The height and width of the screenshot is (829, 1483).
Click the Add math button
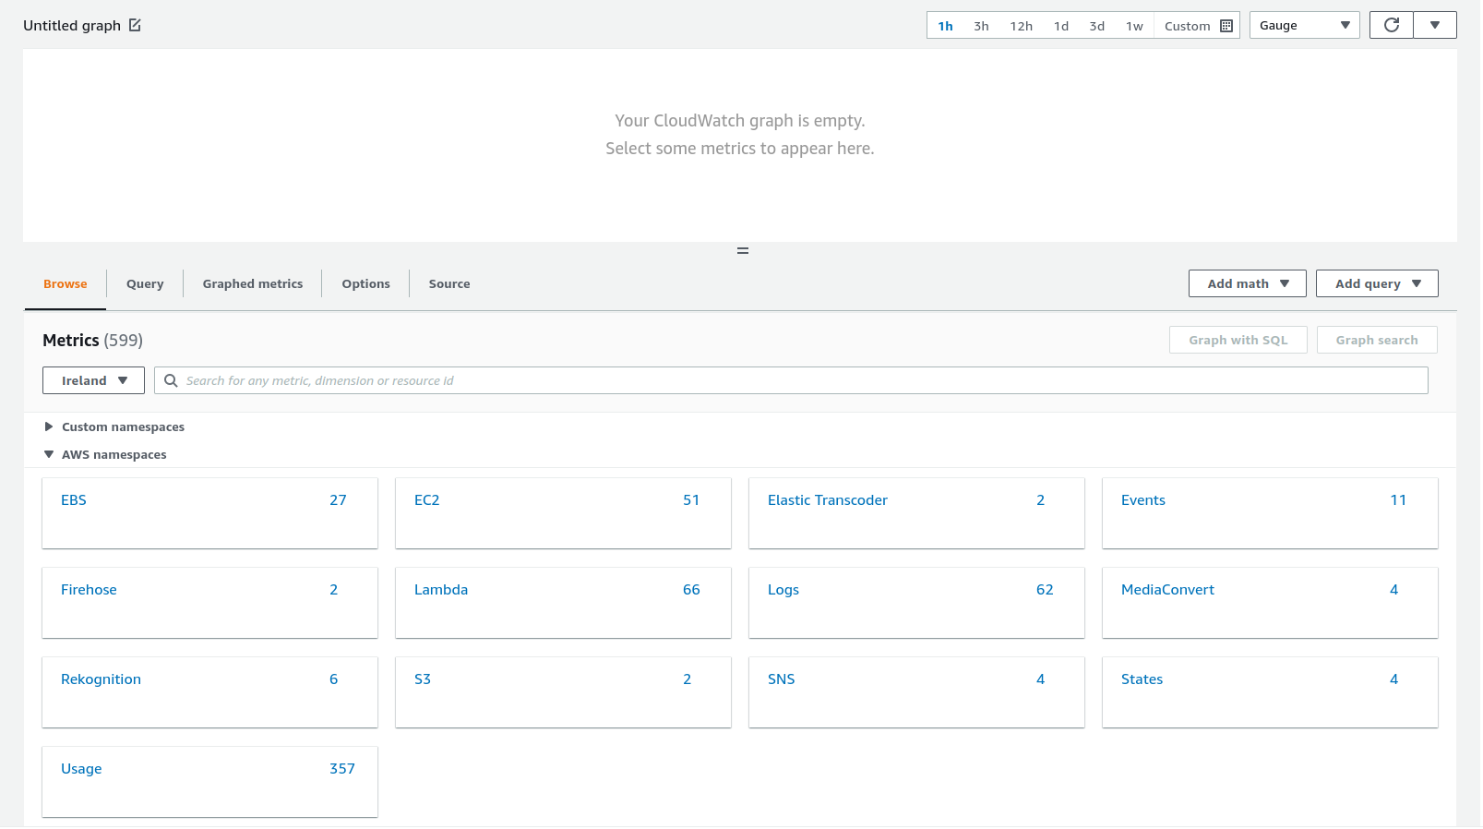pos(1247,283)
